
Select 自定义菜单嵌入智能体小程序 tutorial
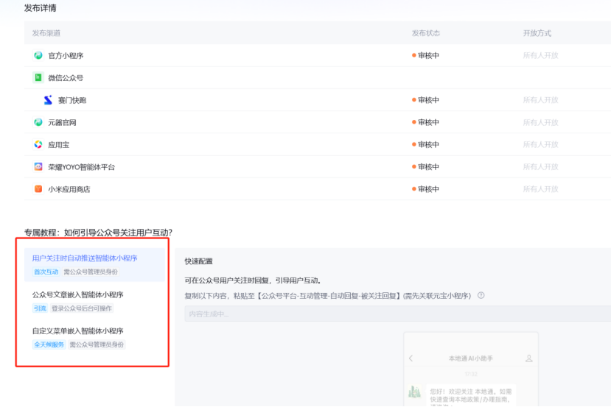pyautogui.click(x=94, y=337)
